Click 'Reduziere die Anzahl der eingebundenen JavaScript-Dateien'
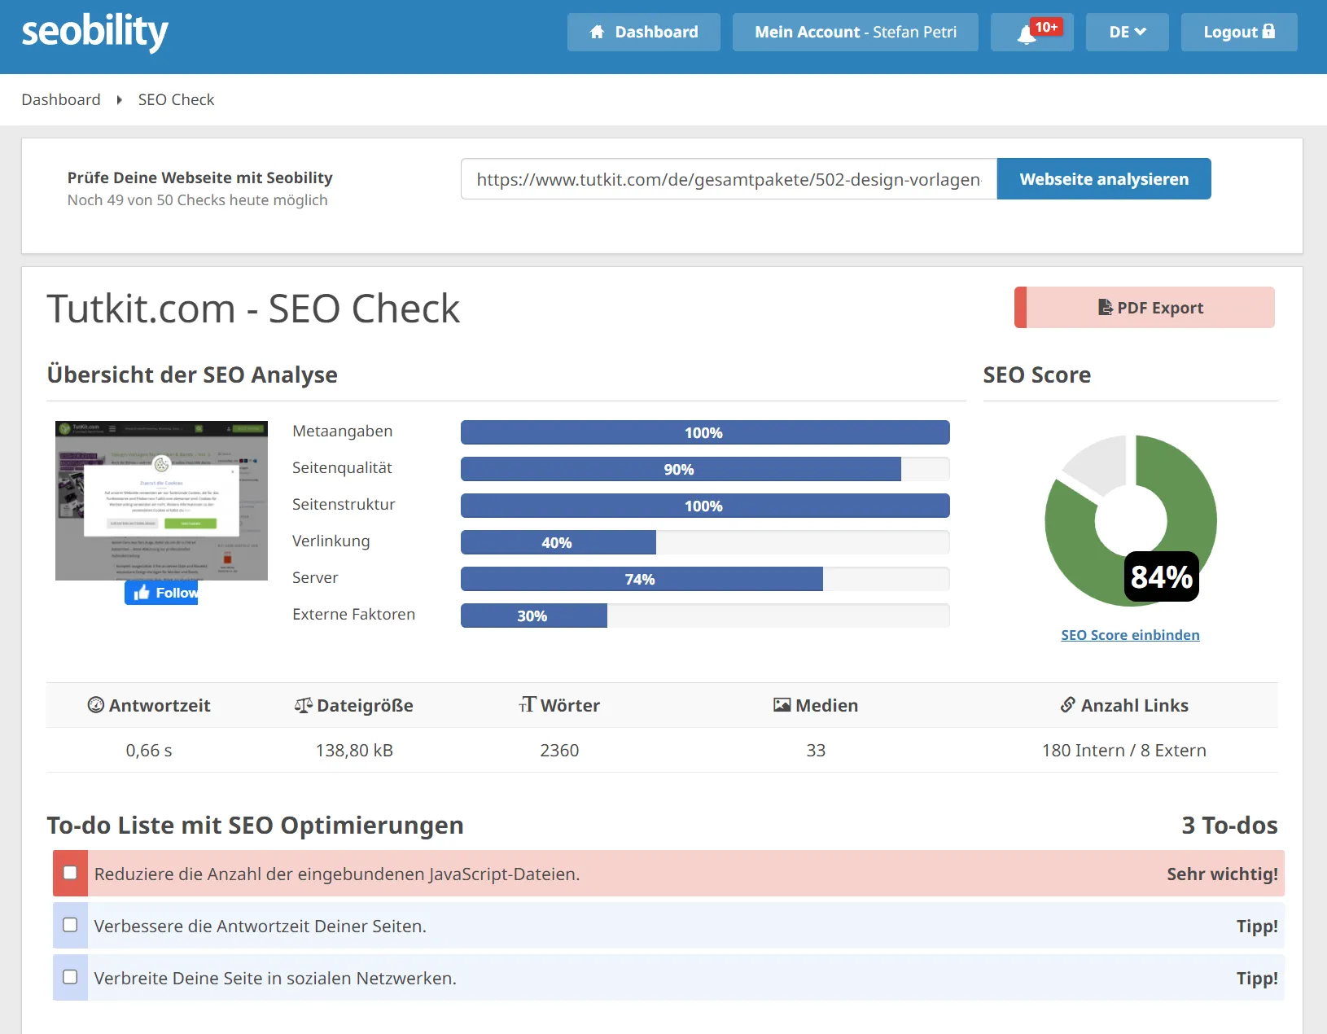This screenshot has width=1327, height=1034. pyautogui.click(x=337, y=874)
